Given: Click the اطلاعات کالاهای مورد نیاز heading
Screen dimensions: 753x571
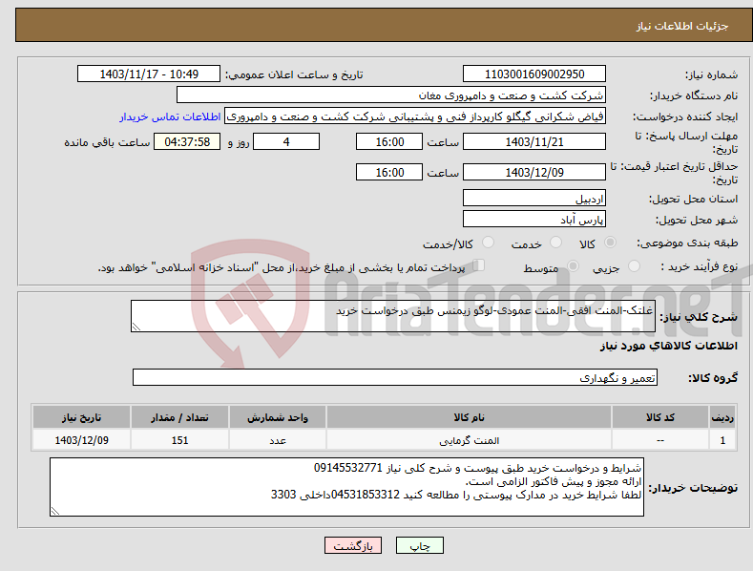Looking at the screenshot, I should 668,346.
